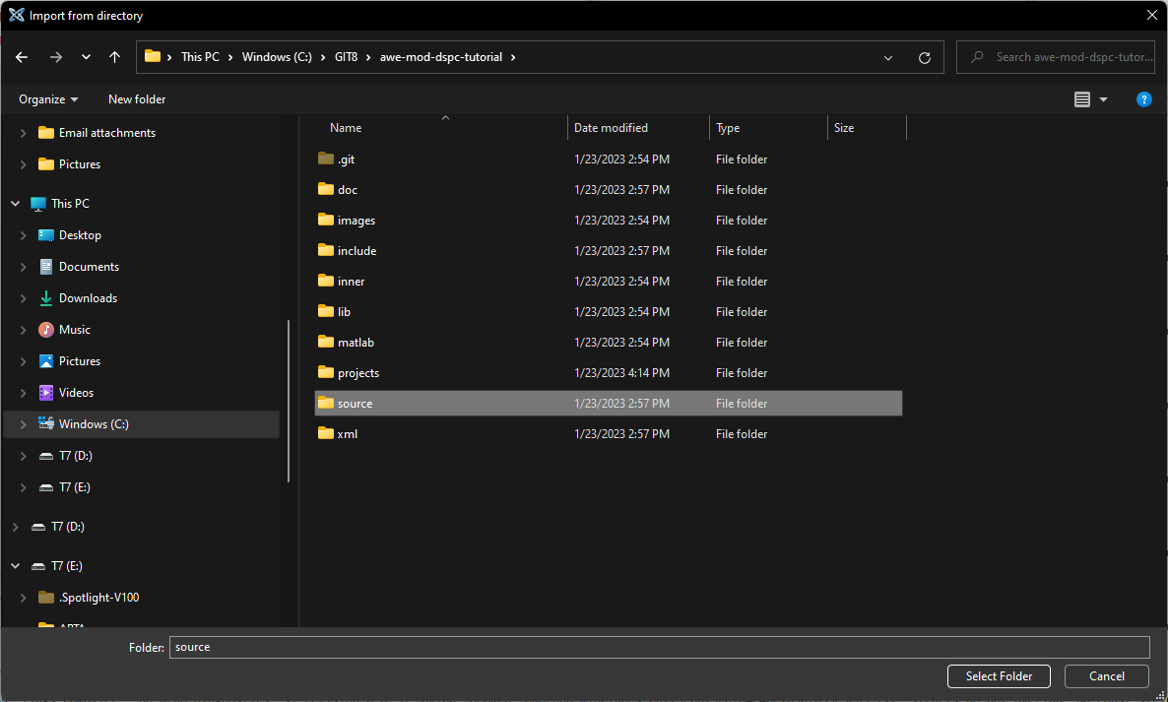The width and height of the screenshot is (1168, 702).
Task: Select the Downloads folder in sidebar
Action: (88, 298)
